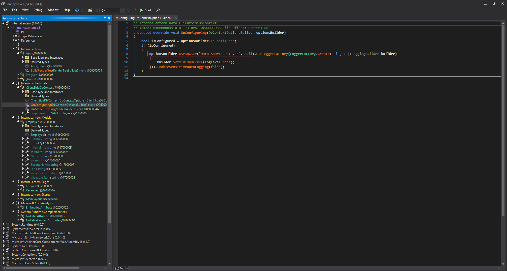
Task: Collapse the InternaLantern.Data namespace
Action: tap(13, 83)
